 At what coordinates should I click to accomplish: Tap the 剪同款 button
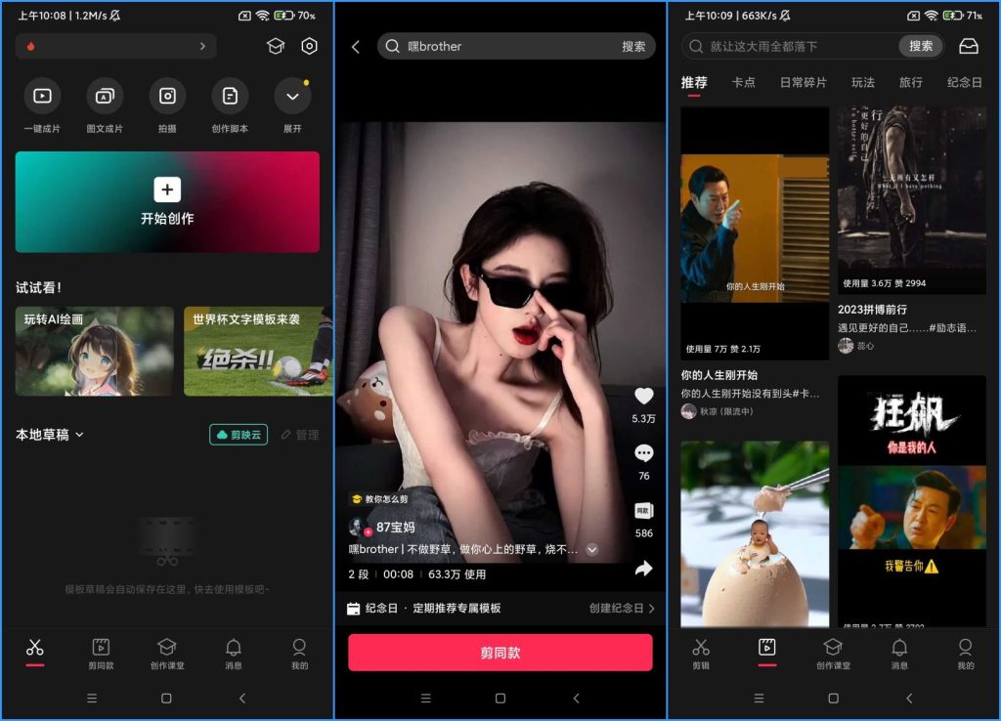(x=500, y=652)
